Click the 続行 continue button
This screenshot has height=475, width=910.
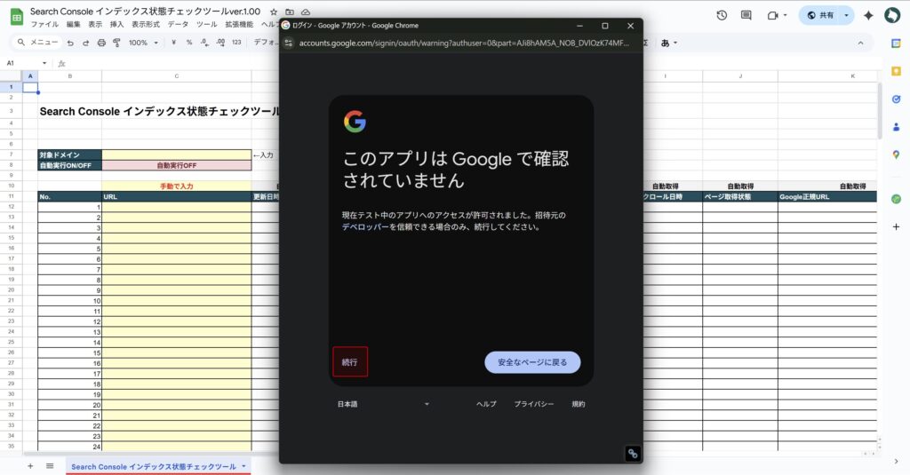coord(349,362)
